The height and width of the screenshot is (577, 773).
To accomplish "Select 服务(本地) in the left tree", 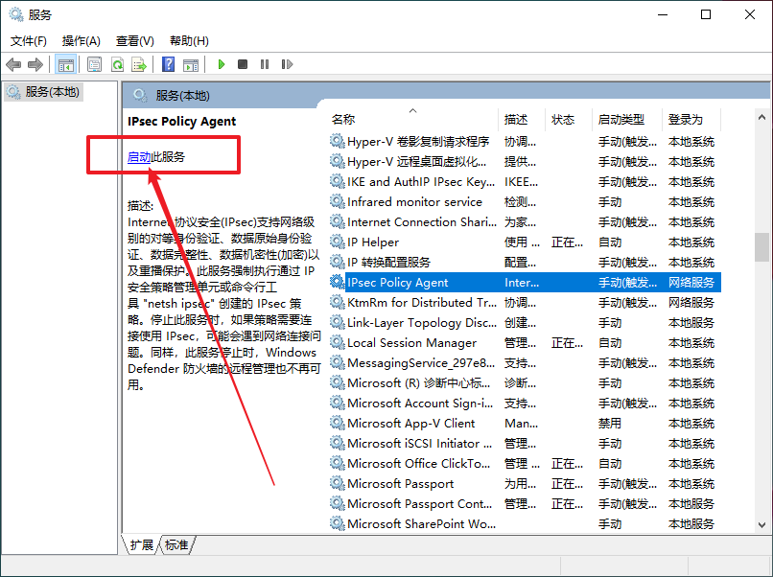I will pyautogui.click(x=53, y=92).
